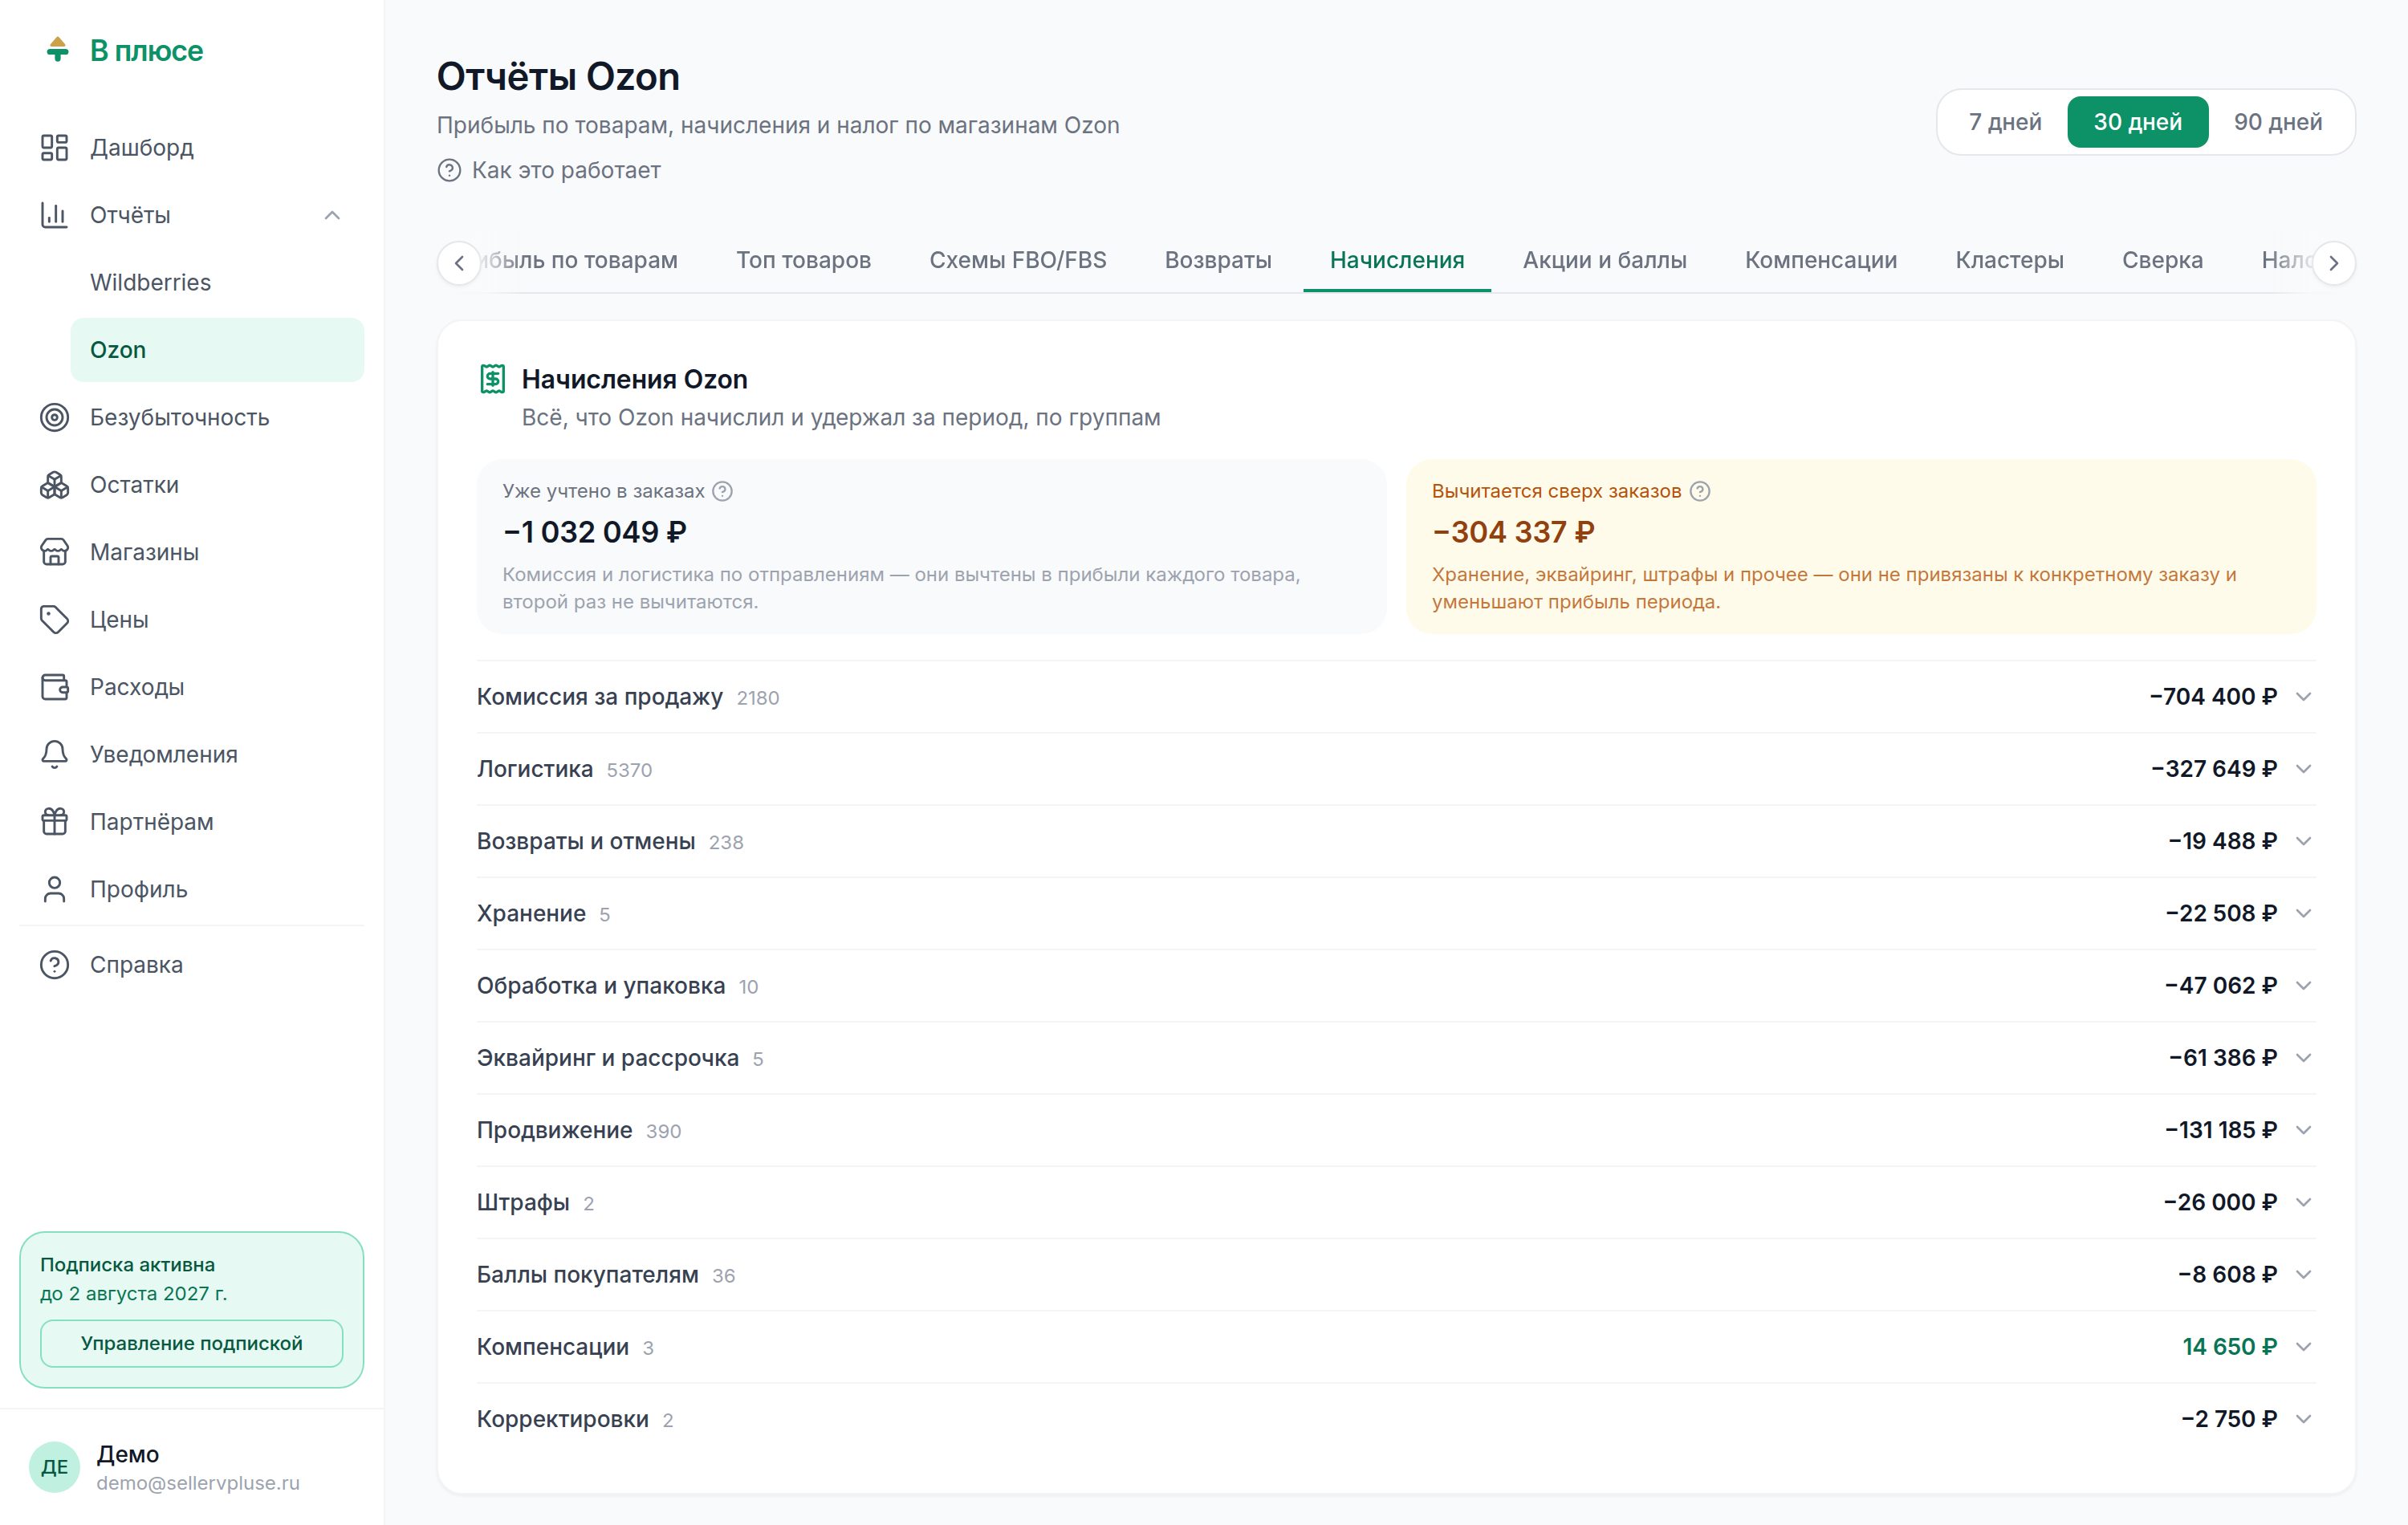Switch to the Компенсации tab
This screenshot has height=1525, width=2408.
(x=1820, y=261)
